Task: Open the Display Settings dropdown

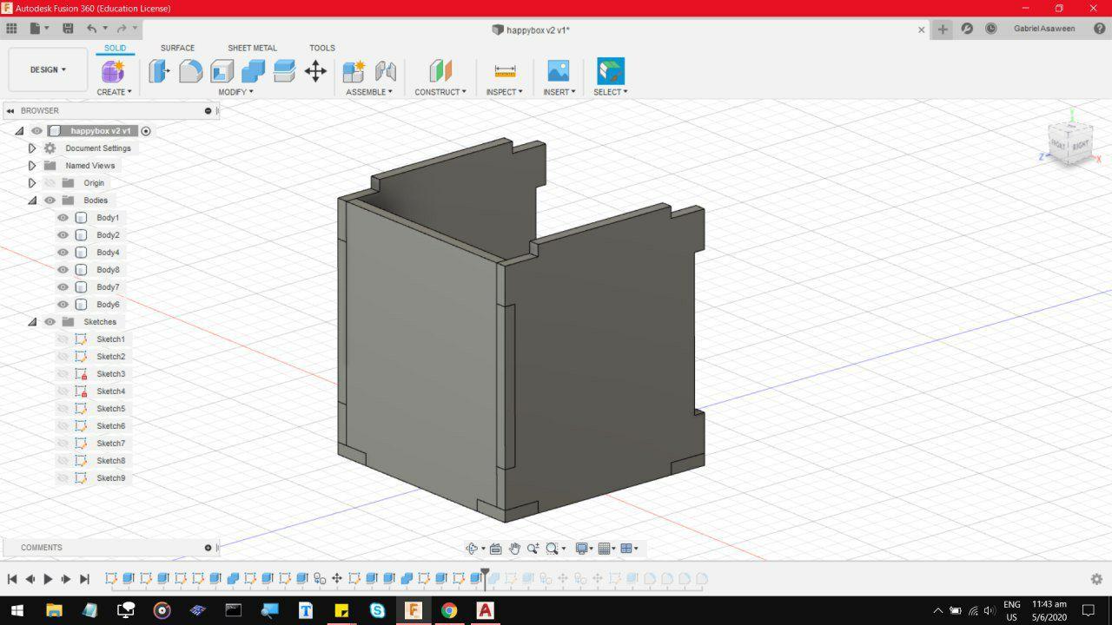Action: (585, 549)
